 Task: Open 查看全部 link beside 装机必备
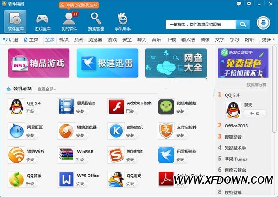click(47, 89)
